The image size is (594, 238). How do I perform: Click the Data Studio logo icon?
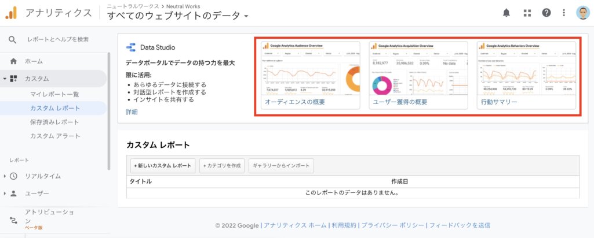tap(131, 47)
